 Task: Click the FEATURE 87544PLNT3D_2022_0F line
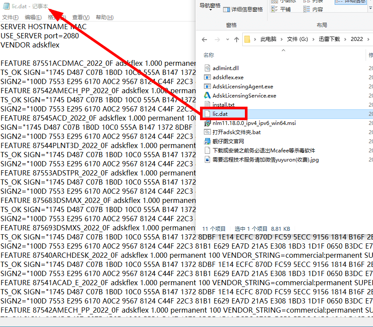point(98,146)
